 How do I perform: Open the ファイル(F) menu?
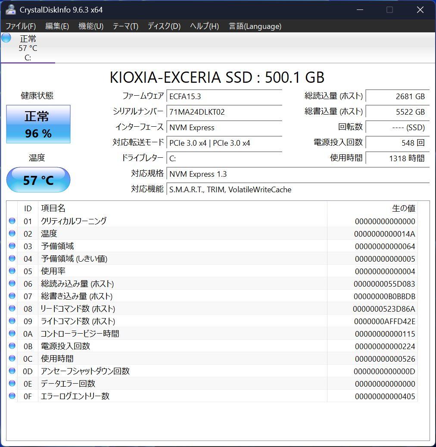point(20,26)
